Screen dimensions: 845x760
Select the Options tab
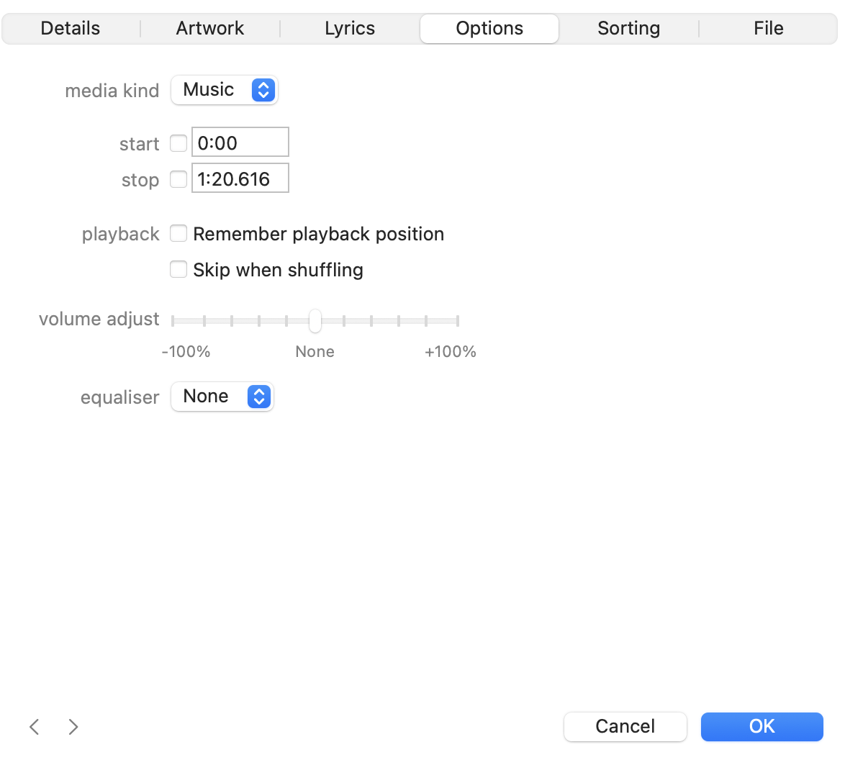tap(489, 29)
